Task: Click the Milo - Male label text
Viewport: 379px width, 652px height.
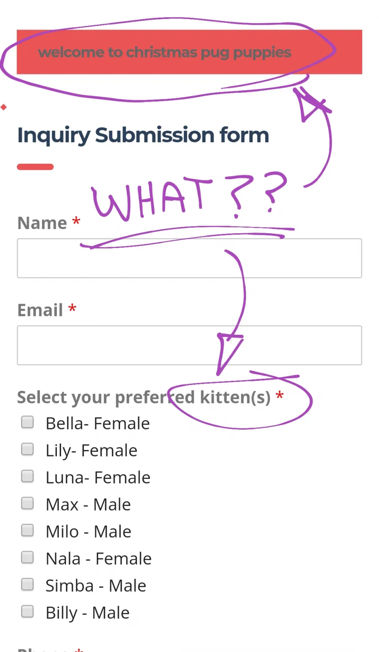Action: point(88,532)
